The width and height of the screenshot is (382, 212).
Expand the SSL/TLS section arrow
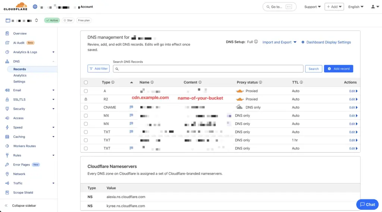(53, 99)
